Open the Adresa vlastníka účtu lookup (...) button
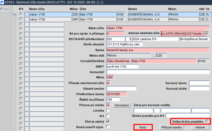Viewport: 212px width, 131px height. coord(207,33)
